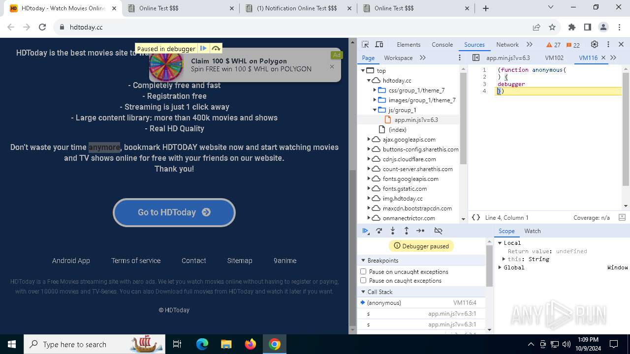The height and width of the screenshot is (354, 630).
Task: Open the 9anime link
Action: (x=285, y=261)
